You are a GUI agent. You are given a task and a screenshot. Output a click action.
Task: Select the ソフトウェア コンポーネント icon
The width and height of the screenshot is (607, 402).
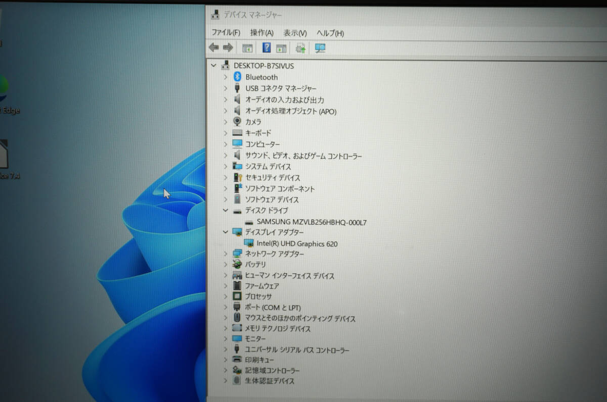coord(237,188)
